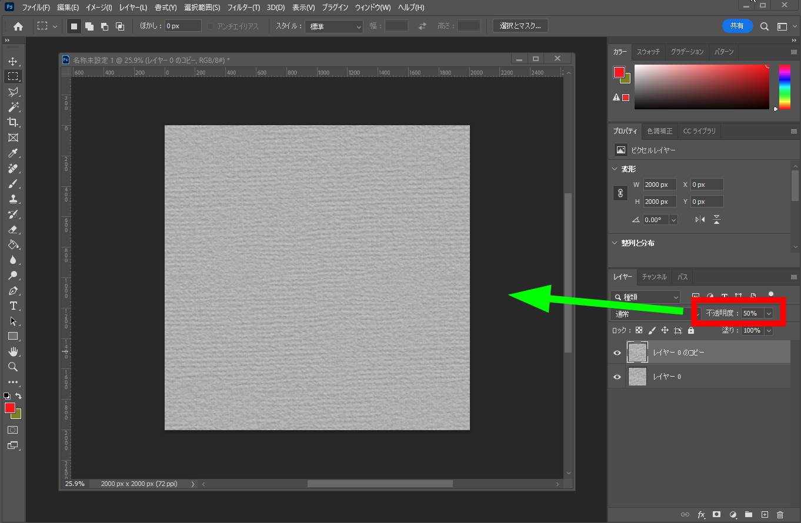Screen dimensions: 801x523
Task: Select the Magic Wand tool
Action: [x=13, y=108]
